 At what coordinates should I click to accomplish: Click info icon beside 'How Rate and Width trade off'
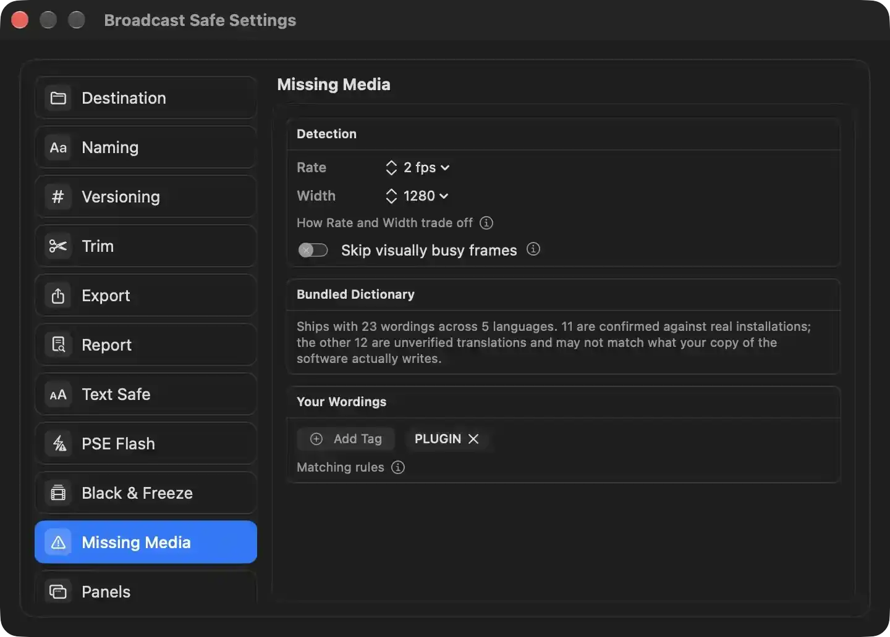point(486,223)
